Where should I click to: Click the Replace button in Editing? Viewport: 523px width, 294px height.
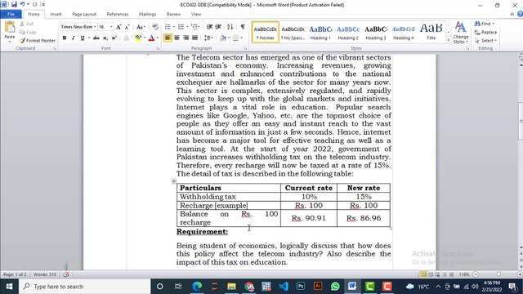(x=485, y=33)
